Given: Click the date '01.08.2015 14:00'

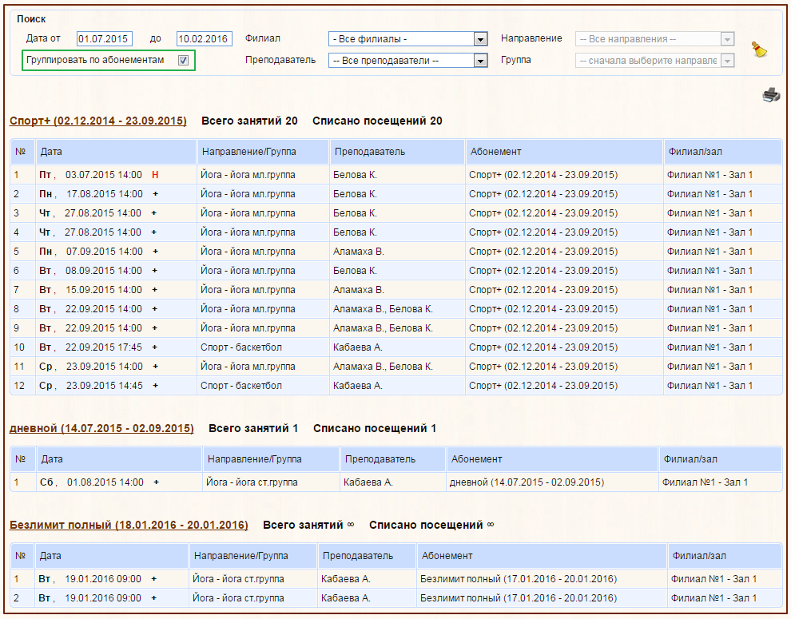Looking at the screenshot, I should pos(105,482).
